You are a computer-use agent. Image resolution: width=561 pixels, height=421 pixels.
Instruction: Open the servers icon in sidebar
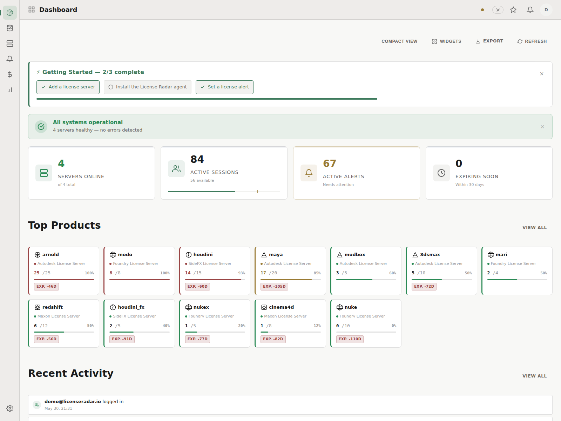coord(10,44)
